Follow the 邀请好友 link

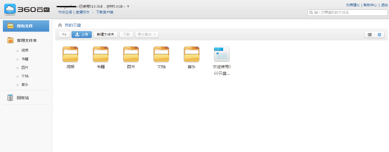[83, 12]
